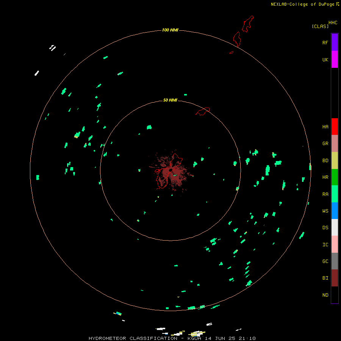Click the 'HHC' product label
The image size is (341, 341).
click(x=333, y=23)
